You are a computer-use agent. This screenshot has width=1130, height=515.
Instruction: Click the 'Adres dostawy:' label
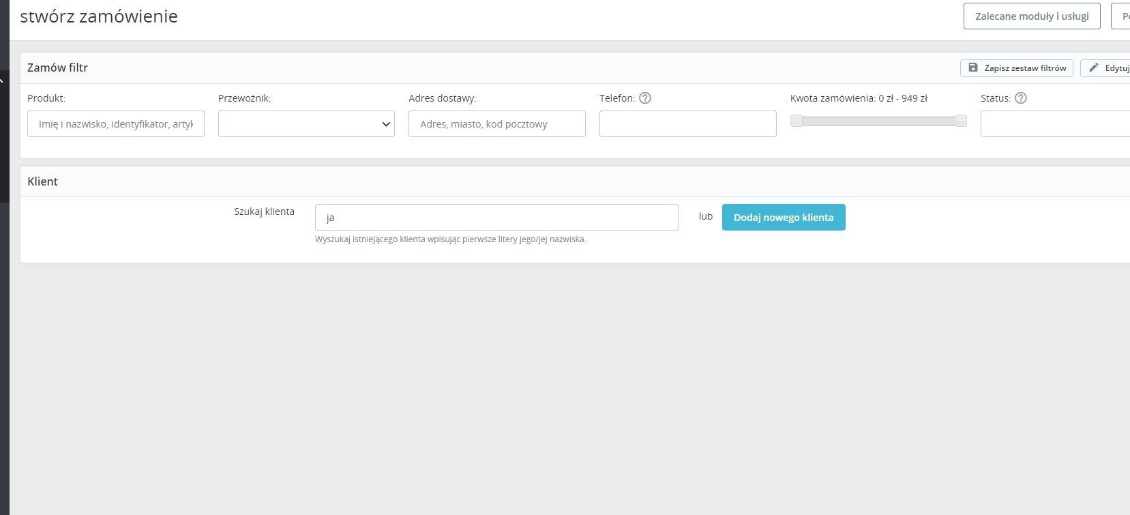pyautogui.click(x=443, y=98)
